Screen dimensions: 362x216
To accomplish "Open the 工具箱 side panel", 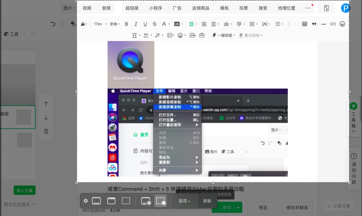I will (x=354, y=117).
